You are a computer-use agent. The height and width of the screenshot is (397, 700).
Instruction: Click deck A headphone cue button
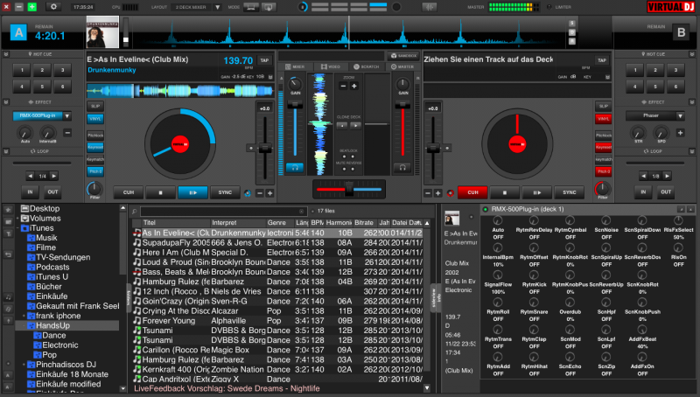tap(295, 168)
